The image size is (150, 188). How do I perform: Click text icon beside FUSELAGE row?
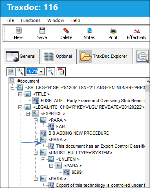[35, 101]
